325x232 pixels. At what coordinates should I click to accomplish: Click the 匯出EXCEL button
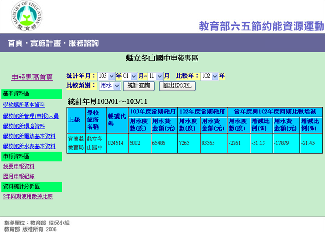tap(177, 86)
